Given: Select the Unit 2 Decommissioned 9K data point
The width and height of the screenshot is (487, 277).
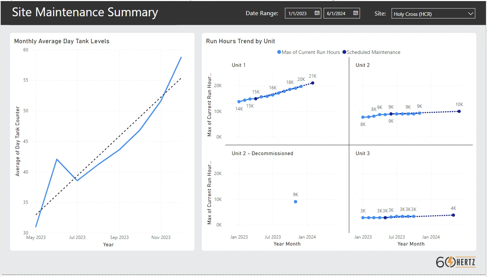Looking at the screenshot, I should 296,202.
